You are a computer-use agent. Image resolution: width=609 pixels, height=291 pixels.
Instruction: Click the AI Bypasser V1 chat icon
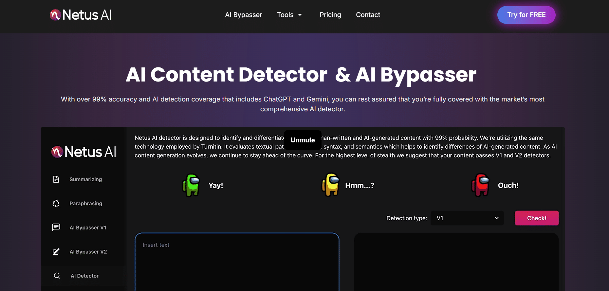(56, 227)
